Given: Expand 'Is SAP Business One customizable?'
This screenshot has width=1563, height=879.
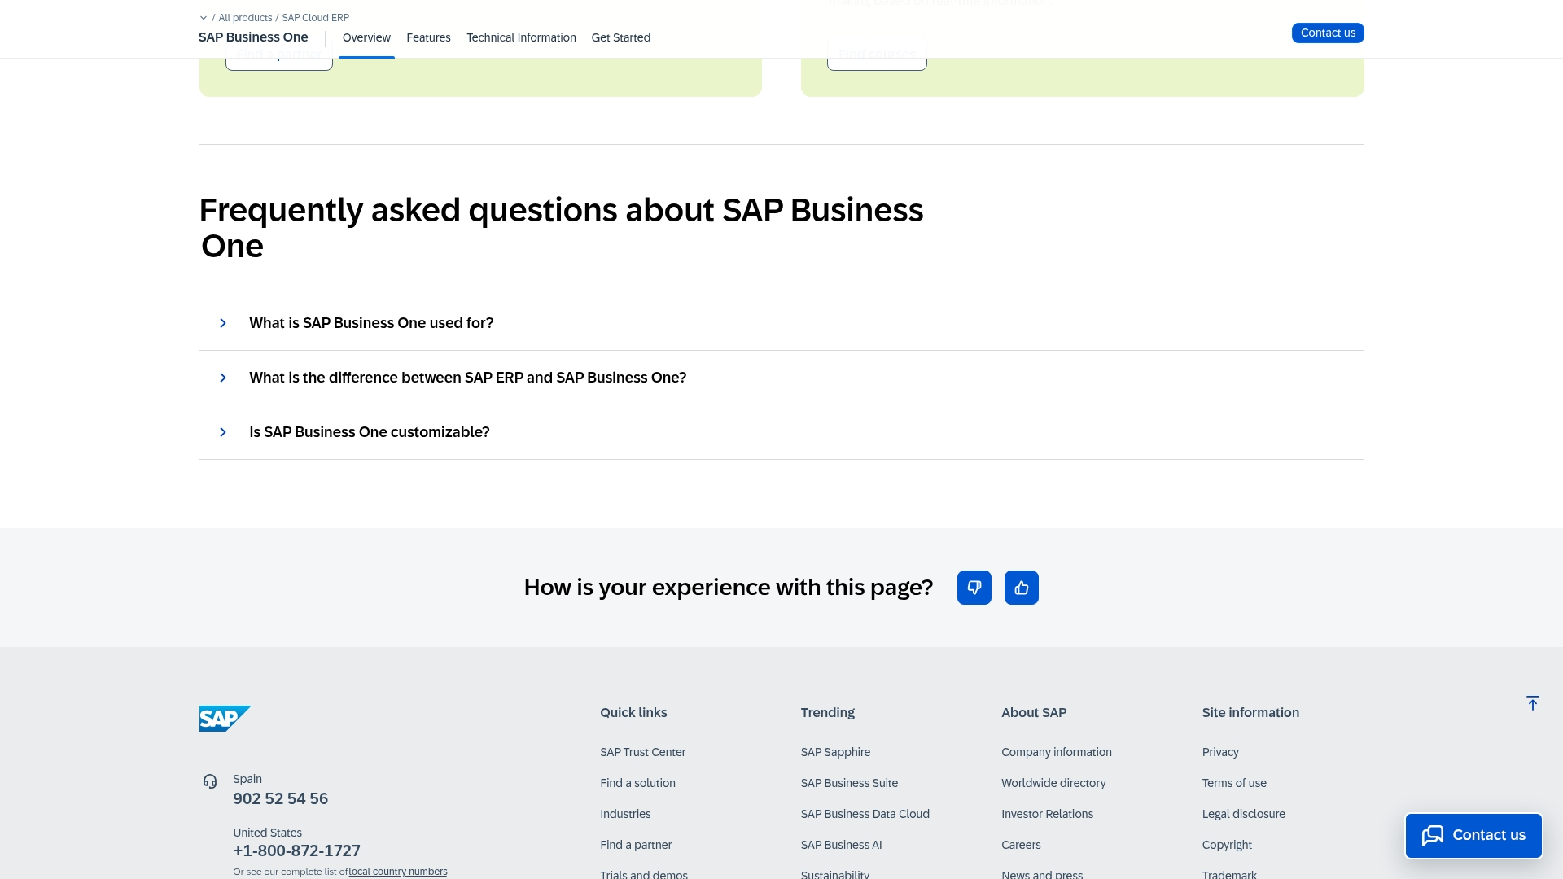Looking at the screenshot, I should point(369,432).
